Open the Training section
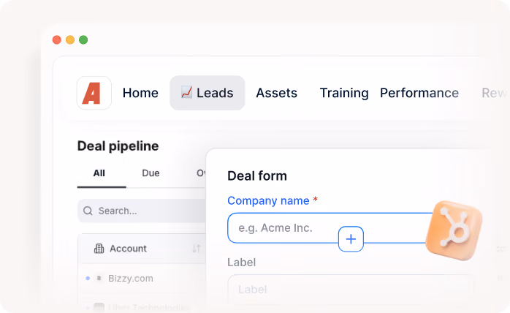 (x=344, y=93)
